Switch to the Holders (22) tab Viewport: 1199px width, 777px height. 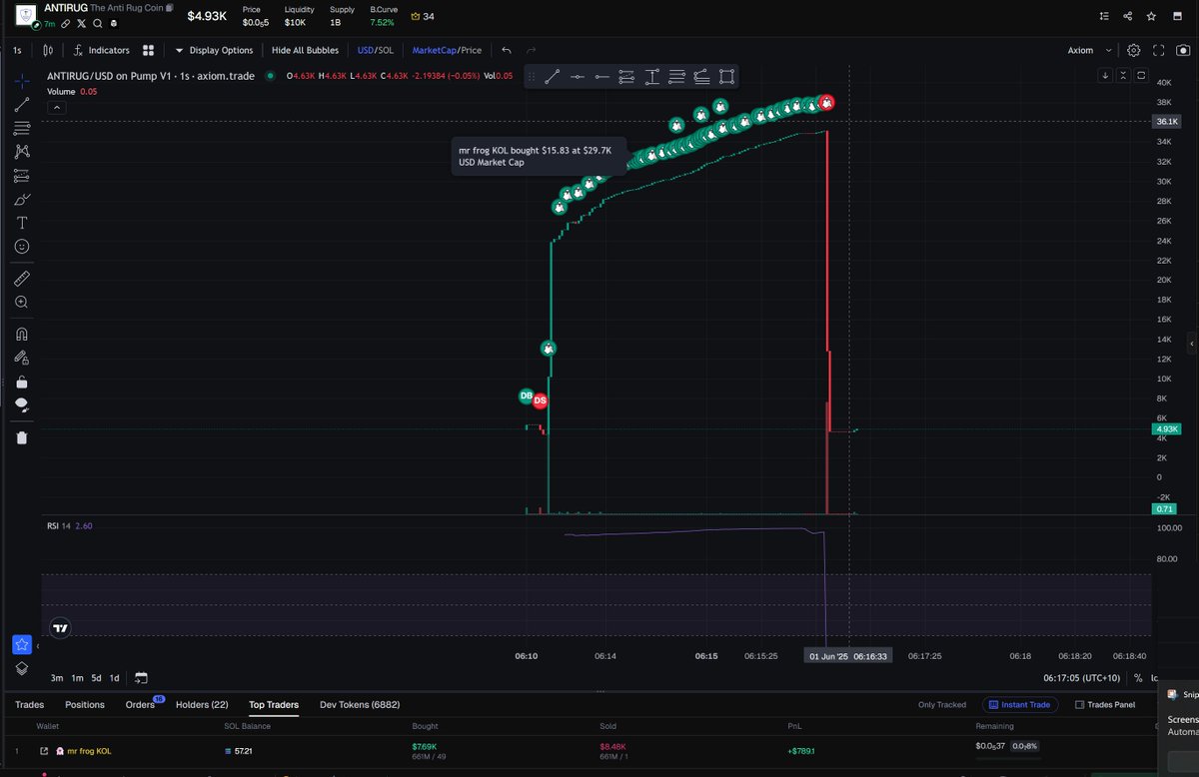click(202, 705)
